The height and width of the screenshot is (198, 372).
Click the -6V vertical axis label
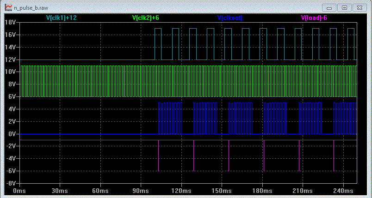click(x=11, y=171)
